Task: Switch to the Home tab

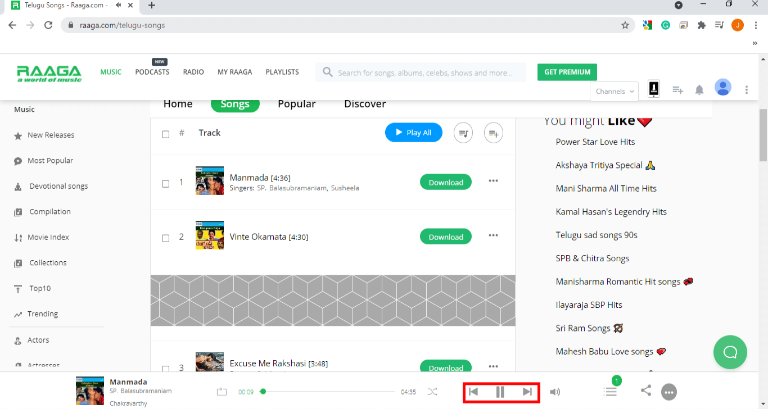Action: 178,104
